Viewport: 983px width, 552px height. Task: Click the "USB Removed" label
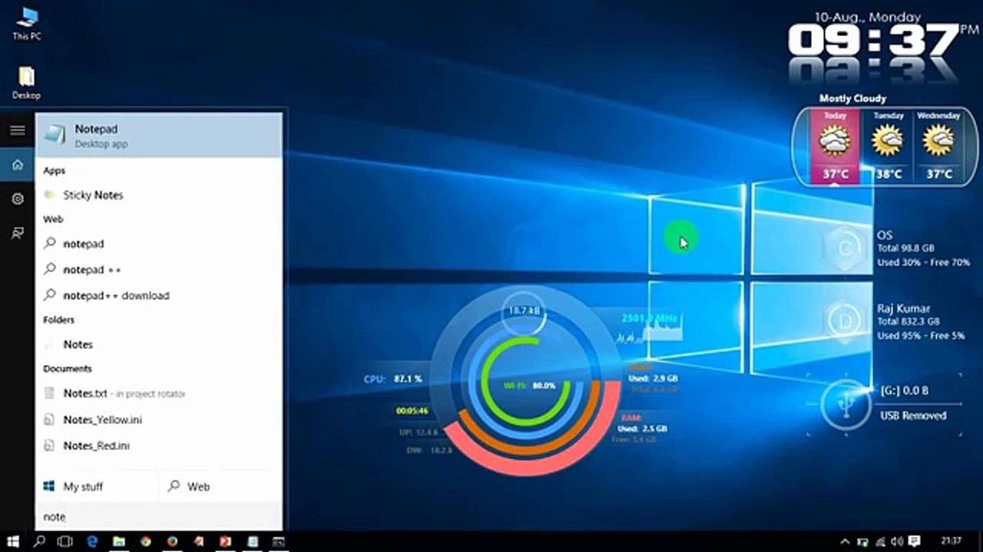[913, 416]
